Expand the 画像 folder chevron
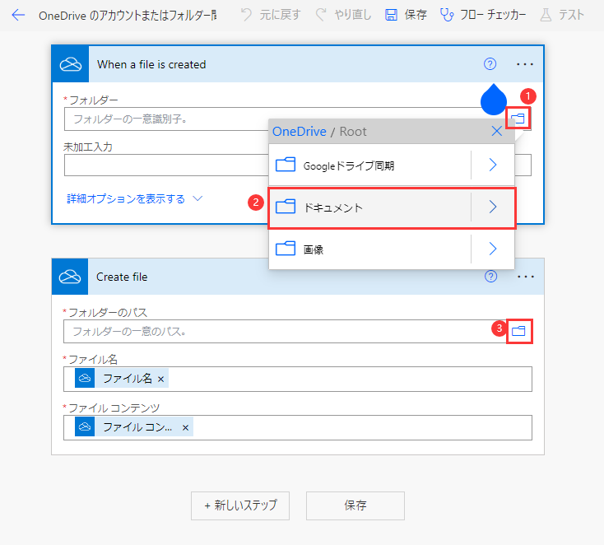 [493, 249]
